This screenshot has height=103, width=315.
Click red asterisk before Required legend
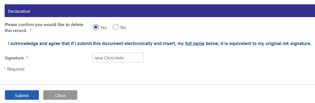pos(5,69)
